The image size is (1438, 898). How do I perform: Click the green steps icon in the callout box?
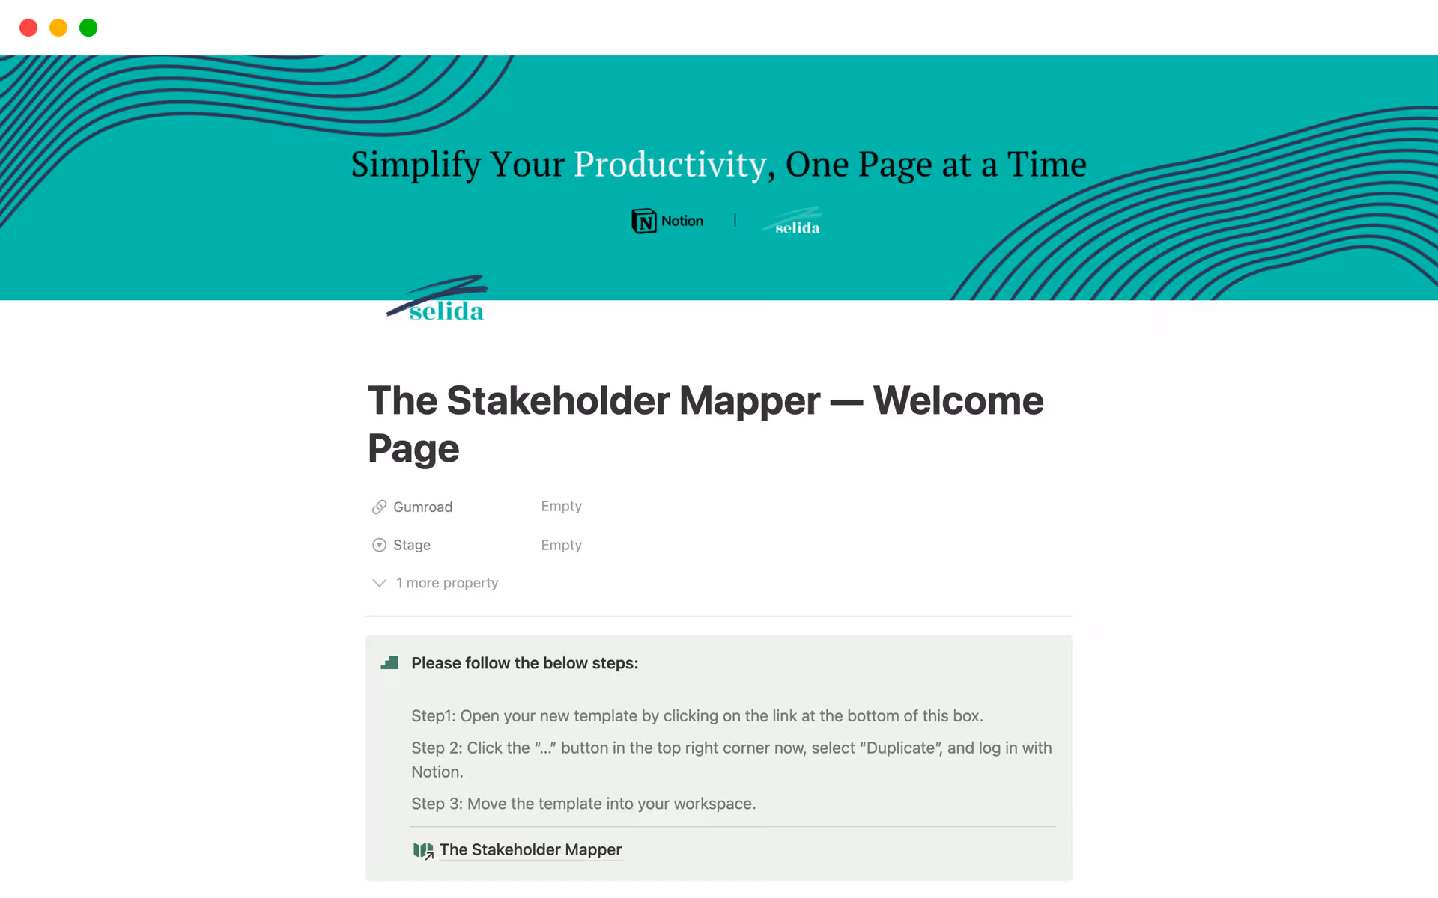click(x=389, y=663)
